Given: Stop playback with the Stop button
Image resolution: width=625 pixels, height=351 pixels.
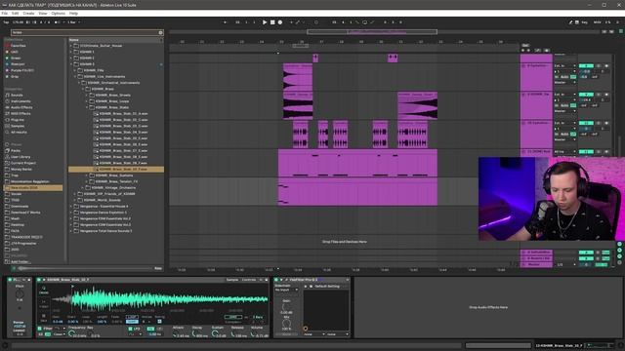Looking at the screenshot, I should tap(272, 22).
